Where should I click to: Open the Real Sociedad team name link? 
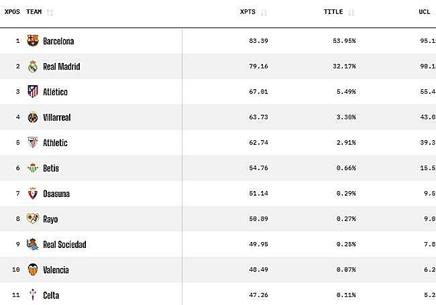click(64, 245)
